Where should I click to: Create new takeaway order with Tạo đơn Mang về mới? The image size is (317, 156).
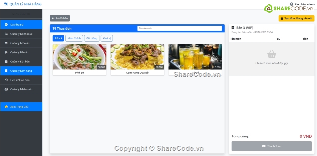(296, 18)
